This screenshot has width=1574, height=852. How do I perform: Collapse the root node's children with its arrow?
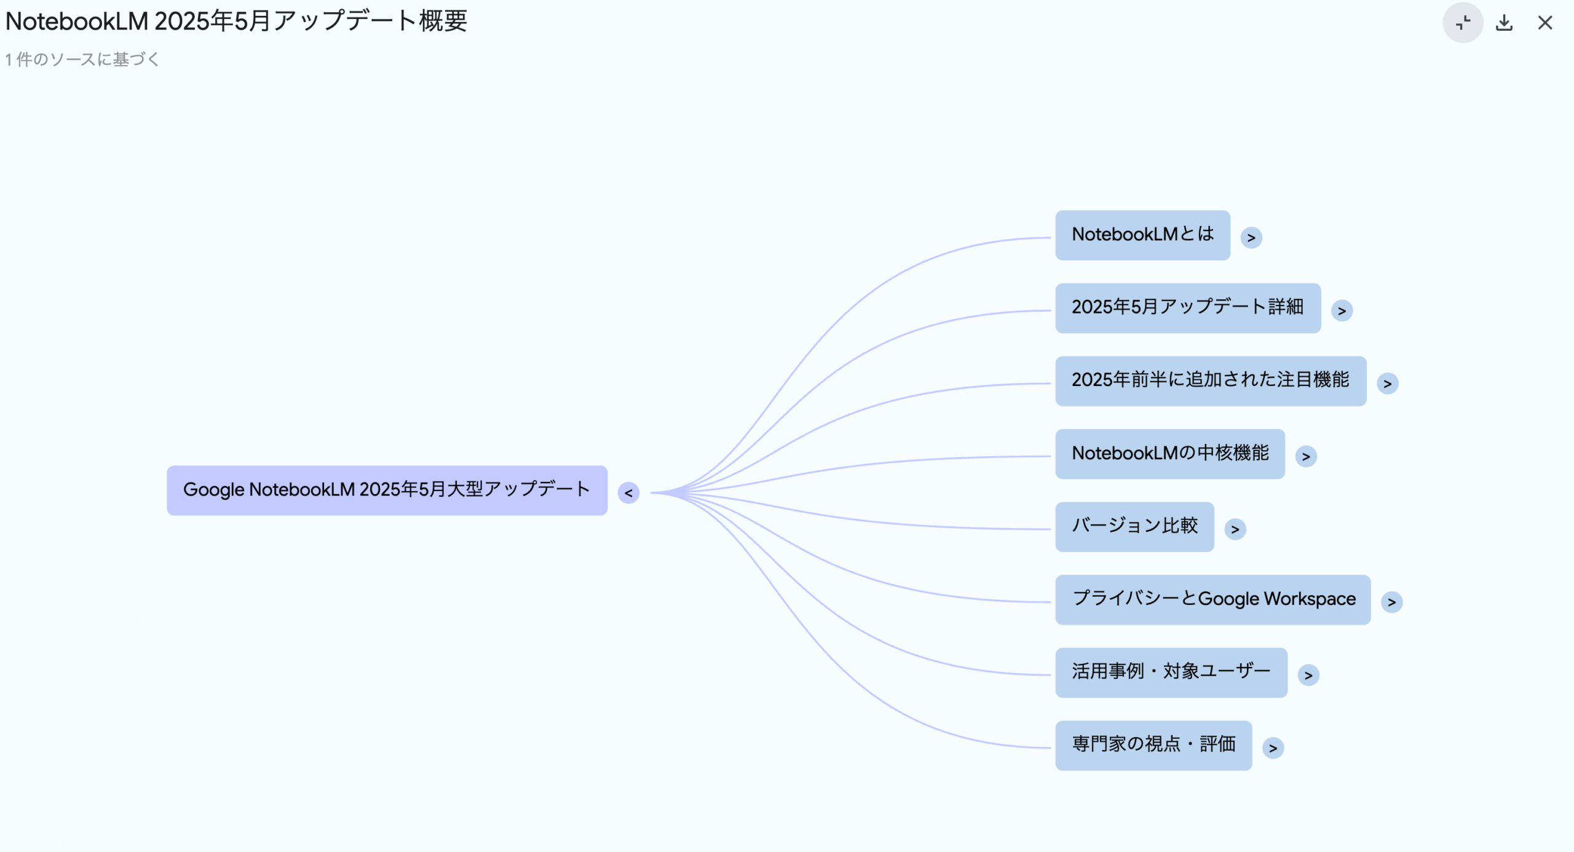[628, 492]
